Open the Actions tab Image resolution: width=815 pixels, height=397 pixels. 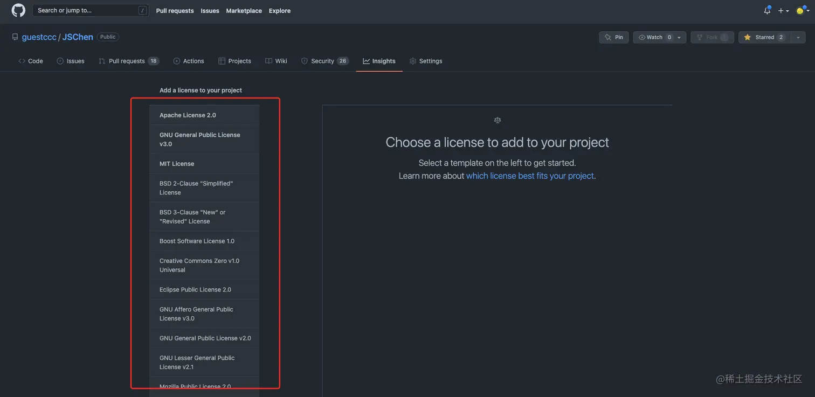coord(189,61)
